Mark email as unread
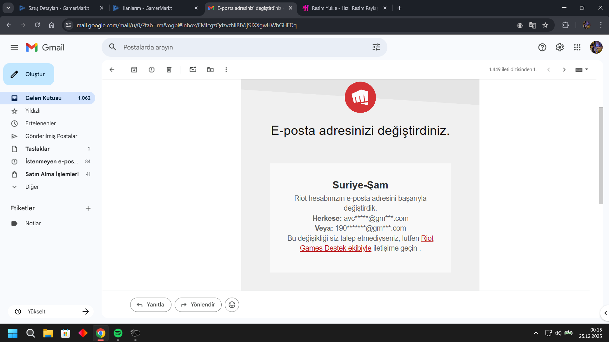The image size is (609, 342). (x=193, y=69)
